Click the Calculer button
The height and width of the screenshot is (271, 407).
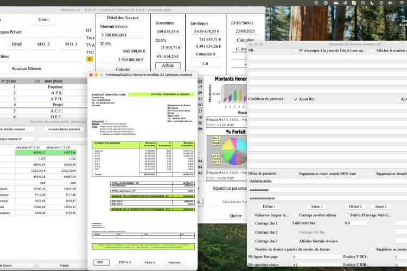pyautogui.click(x=123, y=69)
